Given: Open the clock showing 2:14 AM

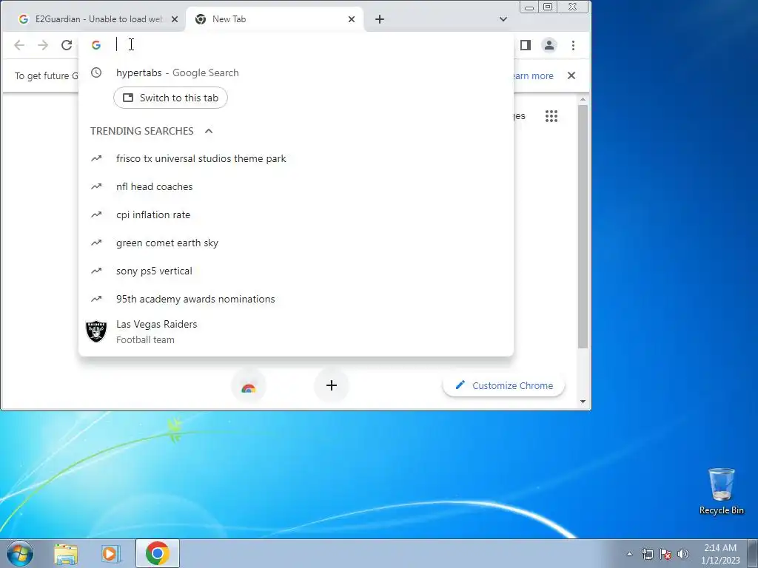Looking at the screenshot, I should click(720, 553).
